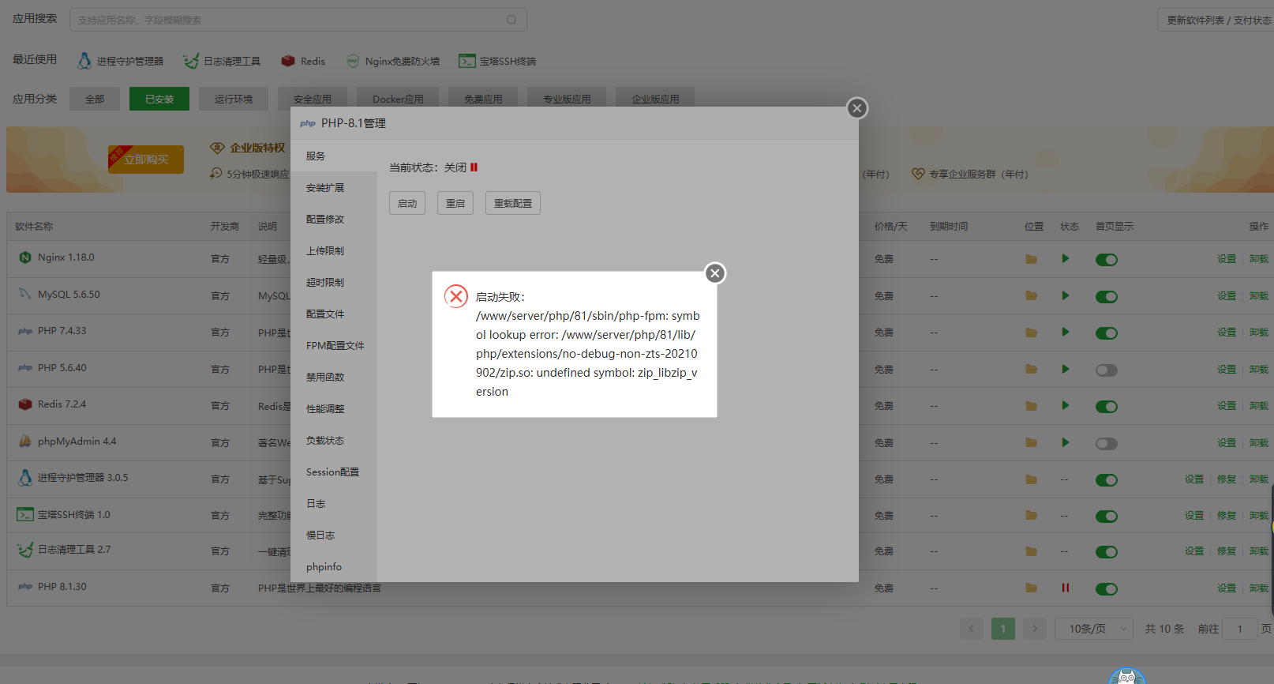Enable homepage display for PHP 5.6.40
The height and width of the screenshot is (684, 1274).
click(x=1107, y=370)
